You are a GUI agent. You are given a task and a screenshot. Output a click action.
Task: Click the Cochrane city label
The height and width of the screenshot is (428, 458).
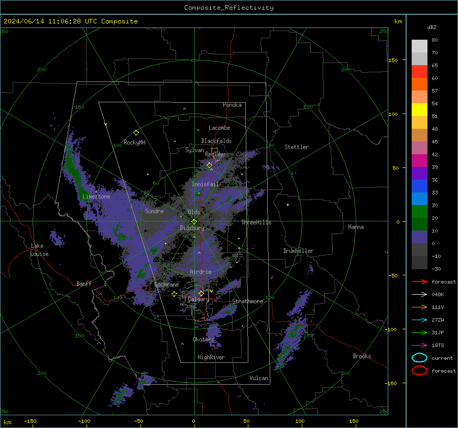(x=166, y=284)
